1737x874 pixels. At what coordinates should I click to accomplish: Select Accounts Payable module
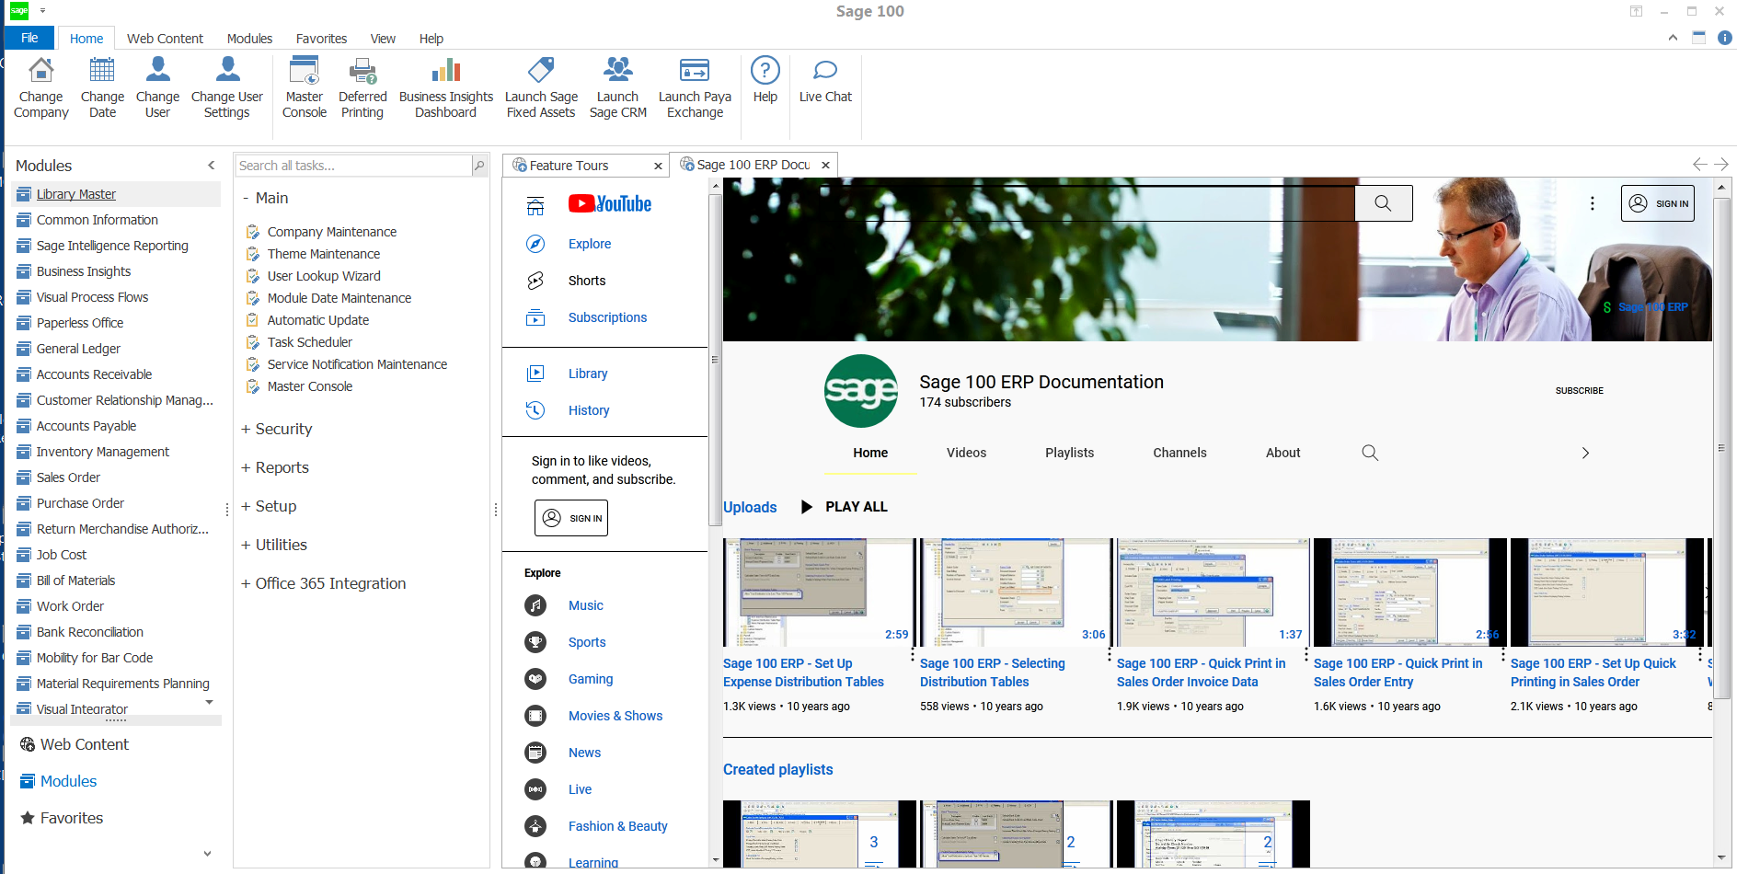point(86,426)
